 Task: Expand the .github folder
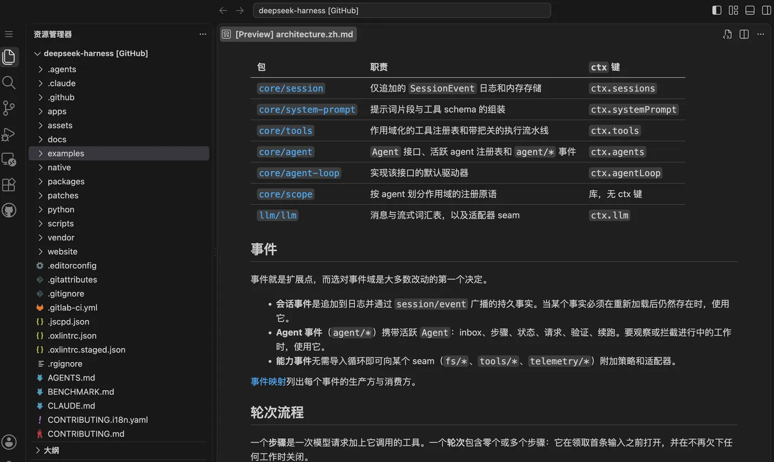coord(40,97)
